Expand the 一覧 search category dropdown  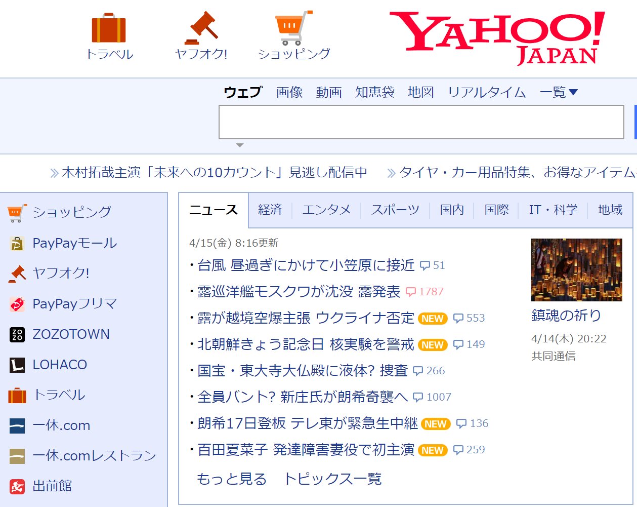pyautogui.click(x=559, y=92)
